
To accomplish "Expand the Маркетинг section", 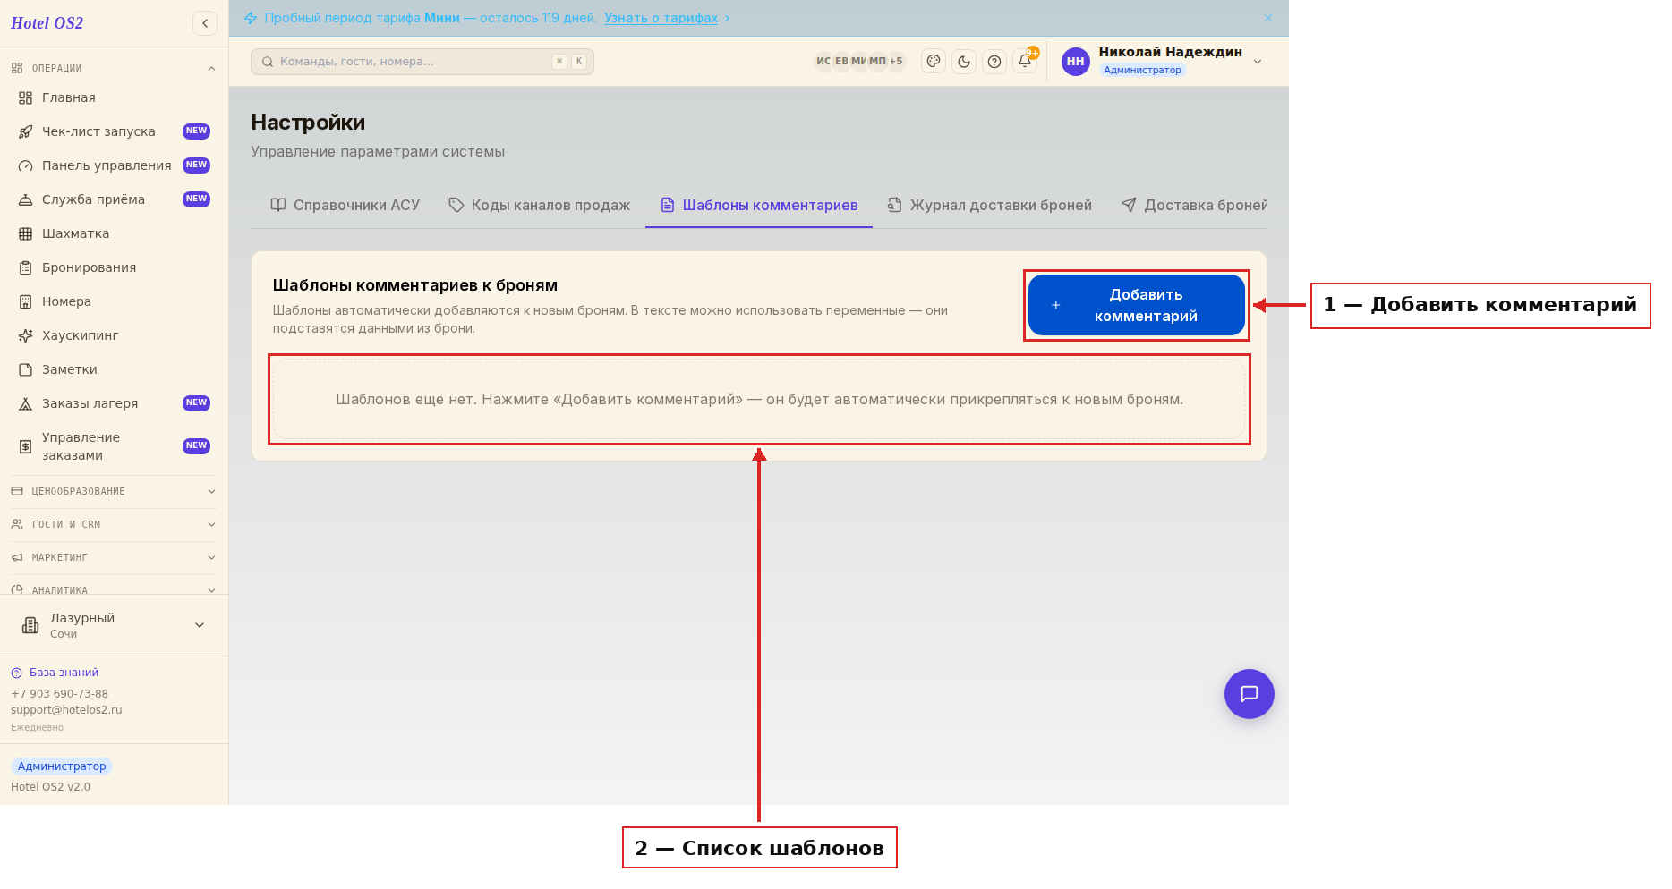I will [x=114, y=557].
